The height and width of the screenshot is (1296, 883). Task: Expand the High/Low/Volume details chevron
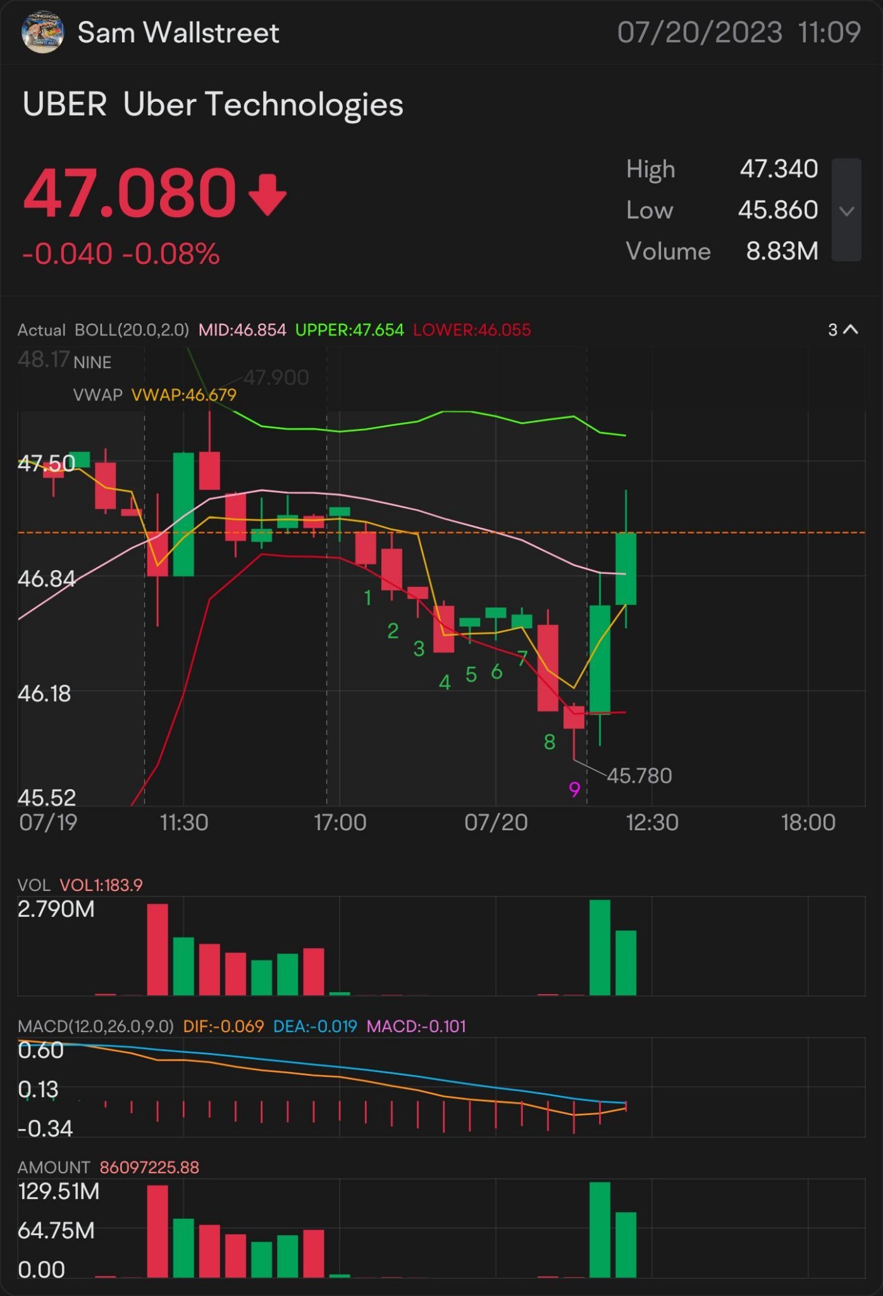coord(846,210)
